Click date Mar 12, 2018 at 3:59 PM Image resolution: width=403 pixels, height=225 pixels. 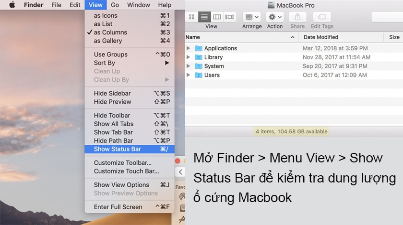335,48
